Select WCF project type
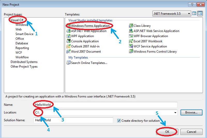The height and width of the screenshot is (138, 207). (19, 53)
